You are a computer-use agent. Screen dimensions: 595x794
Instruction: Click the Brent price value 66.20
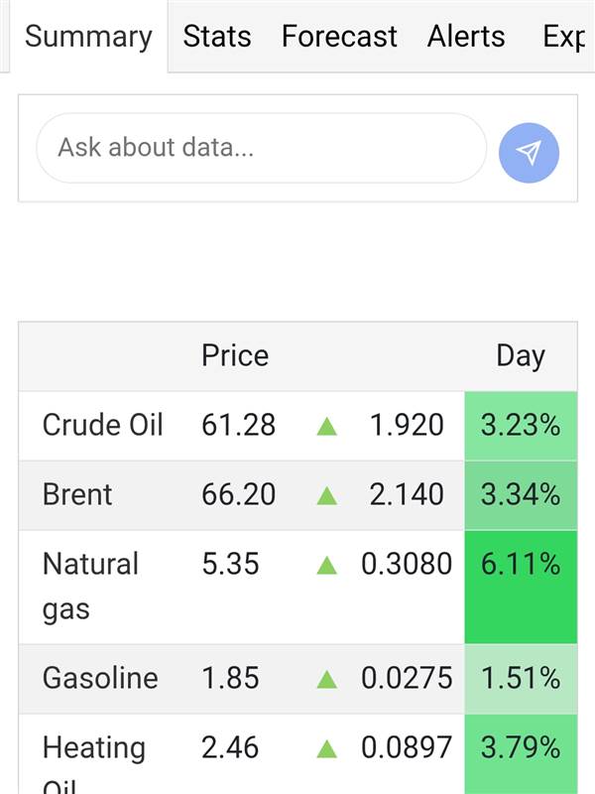239,494
